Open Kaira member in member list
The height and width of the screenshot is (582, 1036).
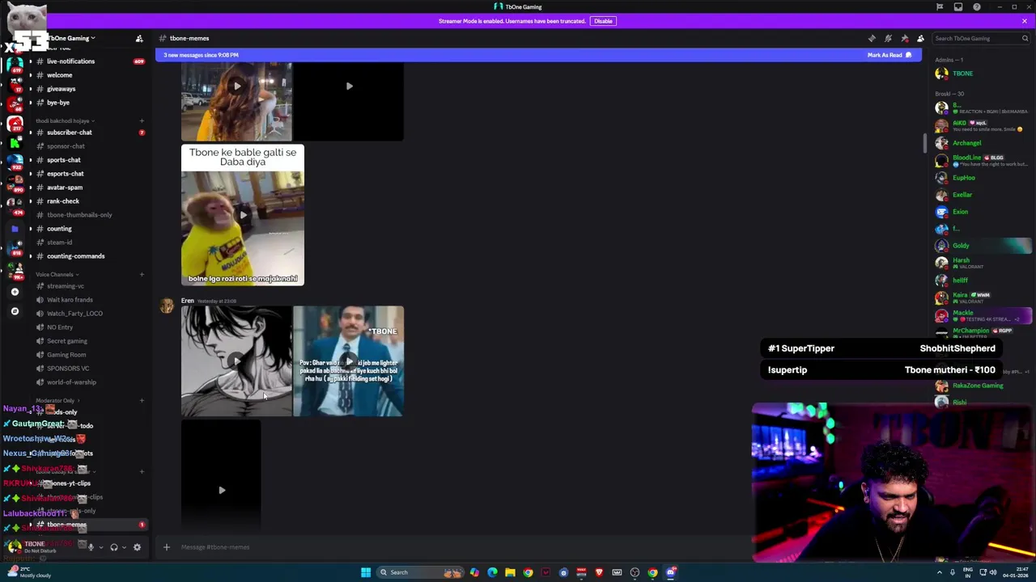coord(980,297)
